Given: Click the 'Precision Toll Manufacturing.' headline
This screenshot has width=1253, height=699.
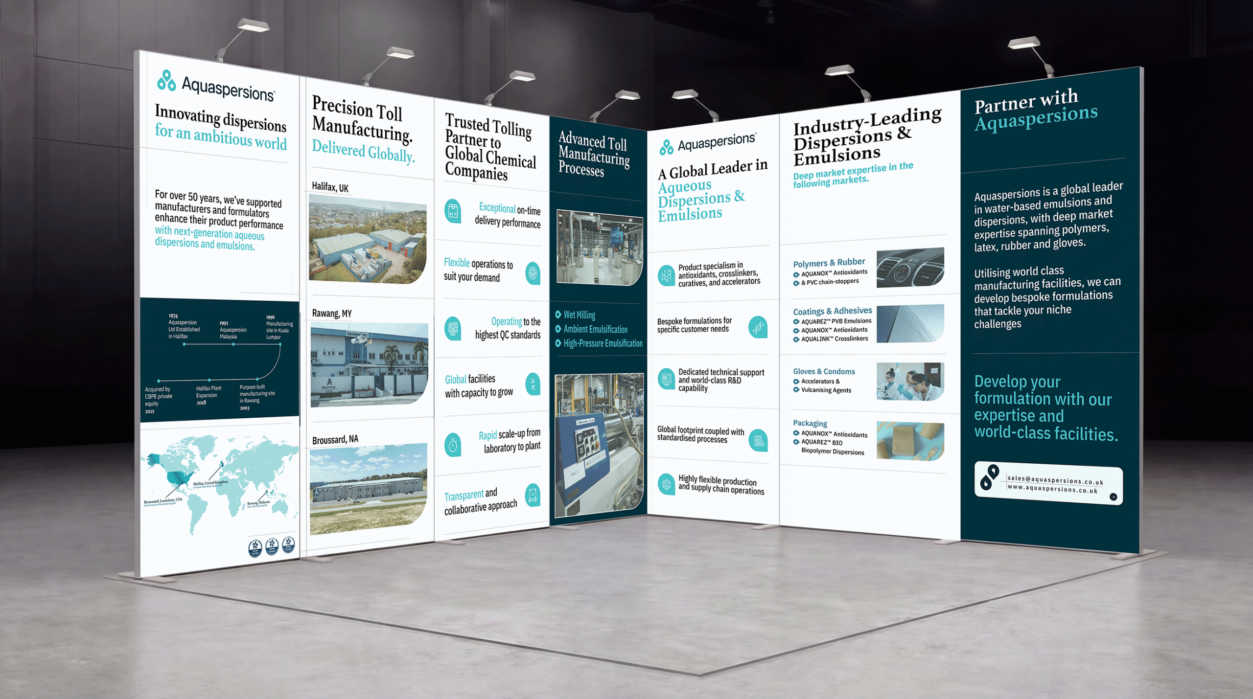Looking at the screenshot, I should coord(362,119).
